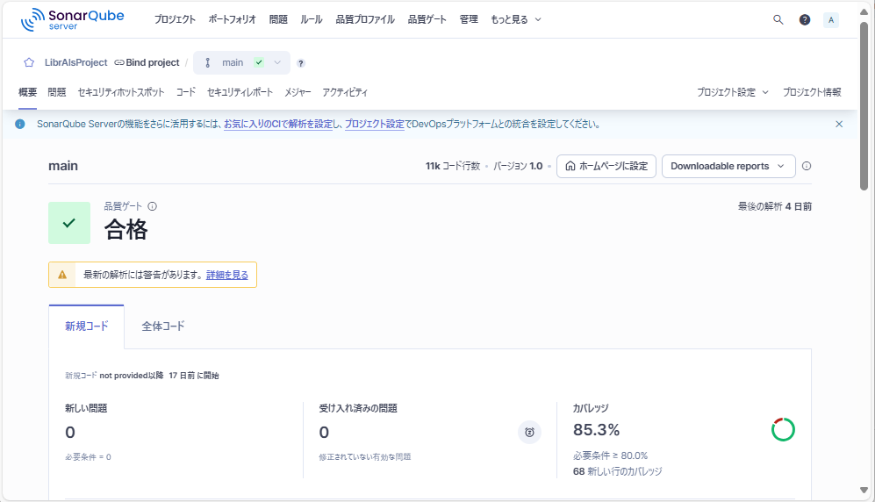The width and height of the screenshot is (875, 502).
Task: Dismiss the blue information banner
Action: coord(839,125)
